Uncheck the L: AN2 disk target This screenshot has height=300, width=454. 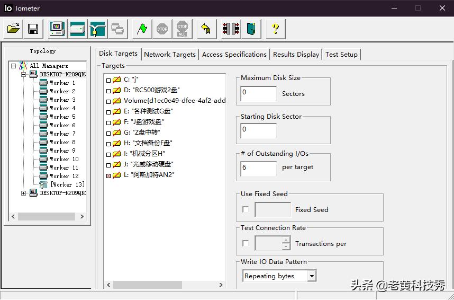click(108, 176)
